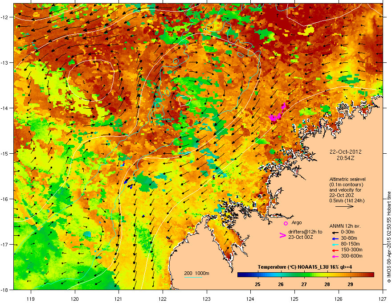
Task: Click the 119 longitude axis label
Action: click(31, 299)
